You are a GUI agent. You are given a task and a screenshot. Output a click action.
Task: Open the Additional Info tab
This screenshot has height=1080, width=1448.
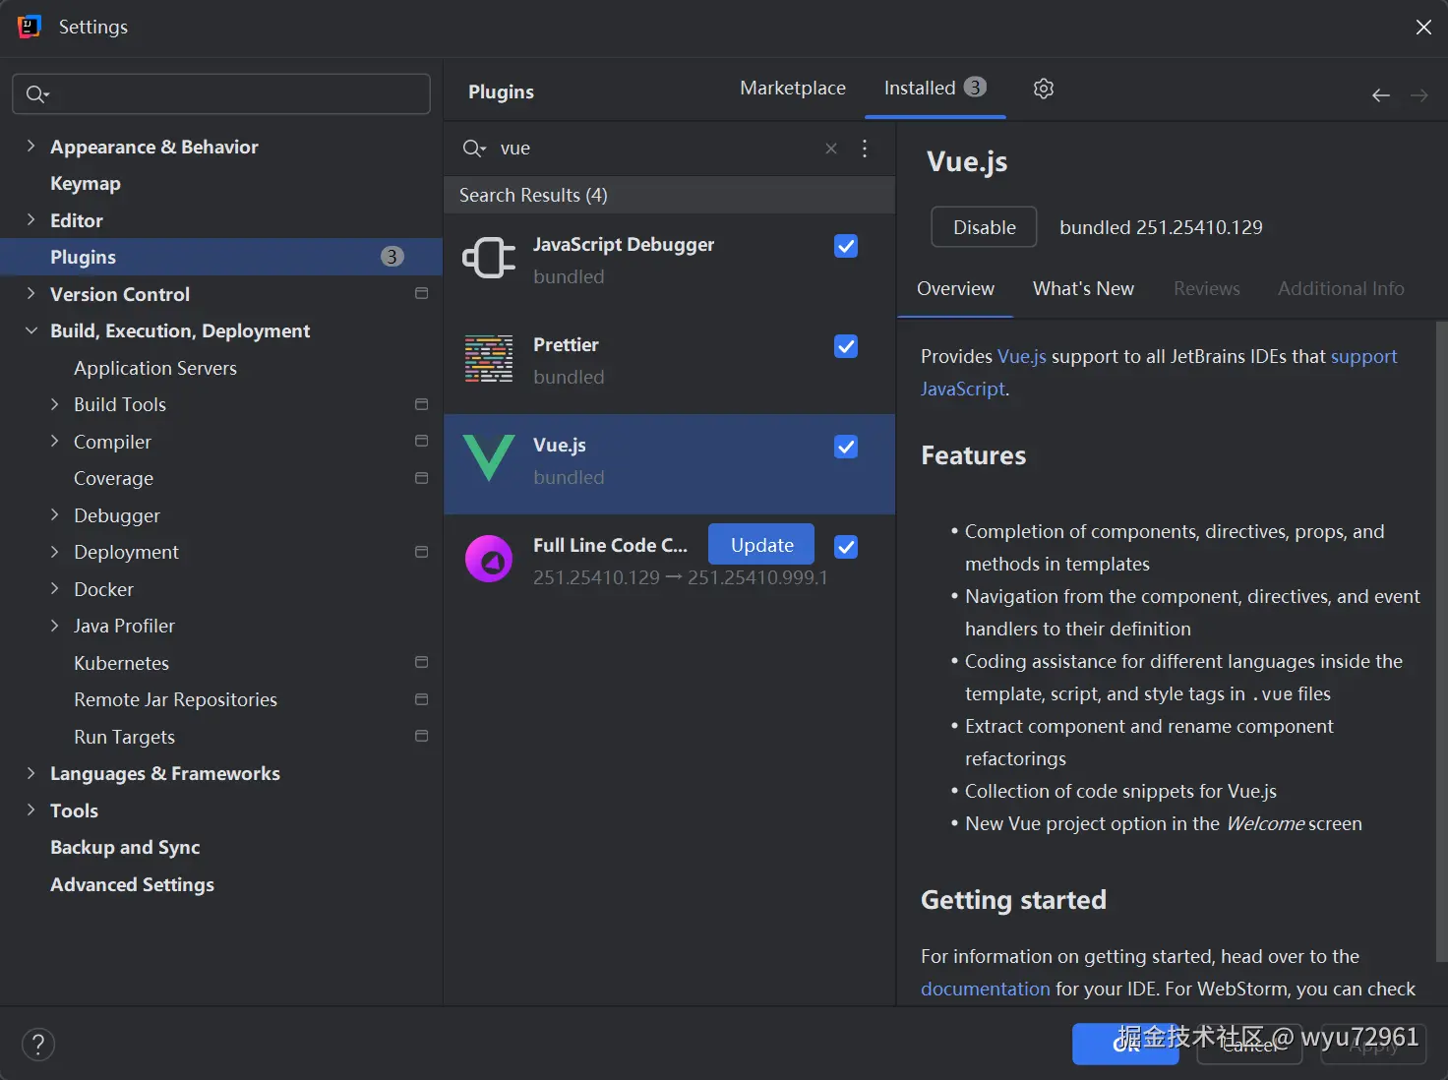tap(1341, 289)
